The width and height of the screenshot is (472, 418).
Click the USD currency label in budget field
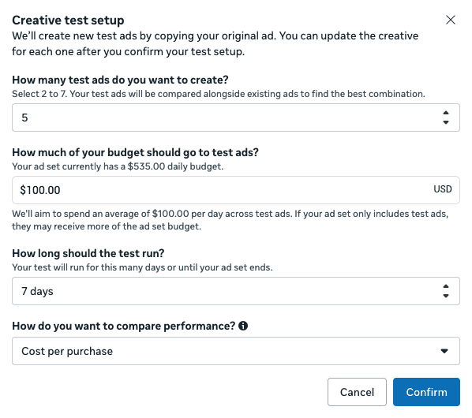(443, 189)
